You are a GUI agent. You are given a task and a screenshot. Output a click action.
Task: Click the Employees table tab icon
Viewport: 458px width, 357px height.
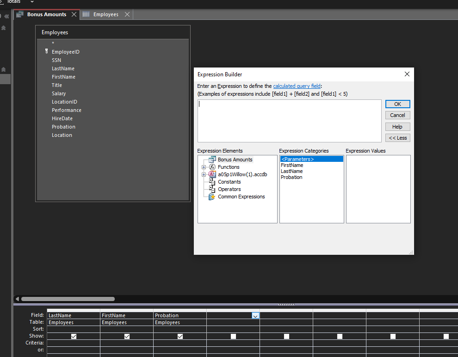86,14
